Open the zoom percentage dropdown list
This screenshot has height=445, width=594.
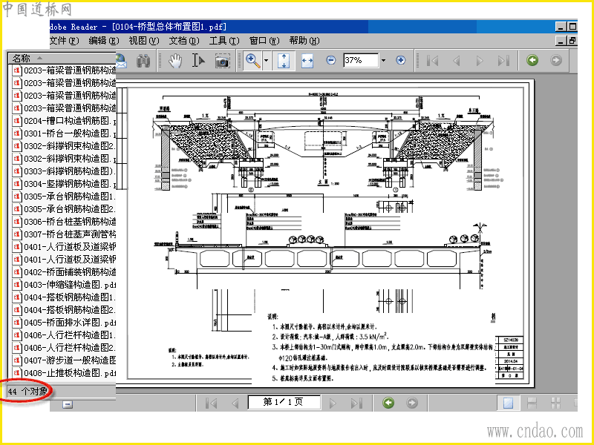(x=384, y=60)
